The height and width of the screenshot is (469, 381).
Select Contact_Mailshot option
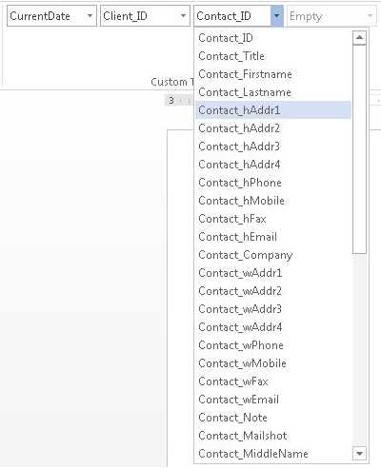click(273, 436)
